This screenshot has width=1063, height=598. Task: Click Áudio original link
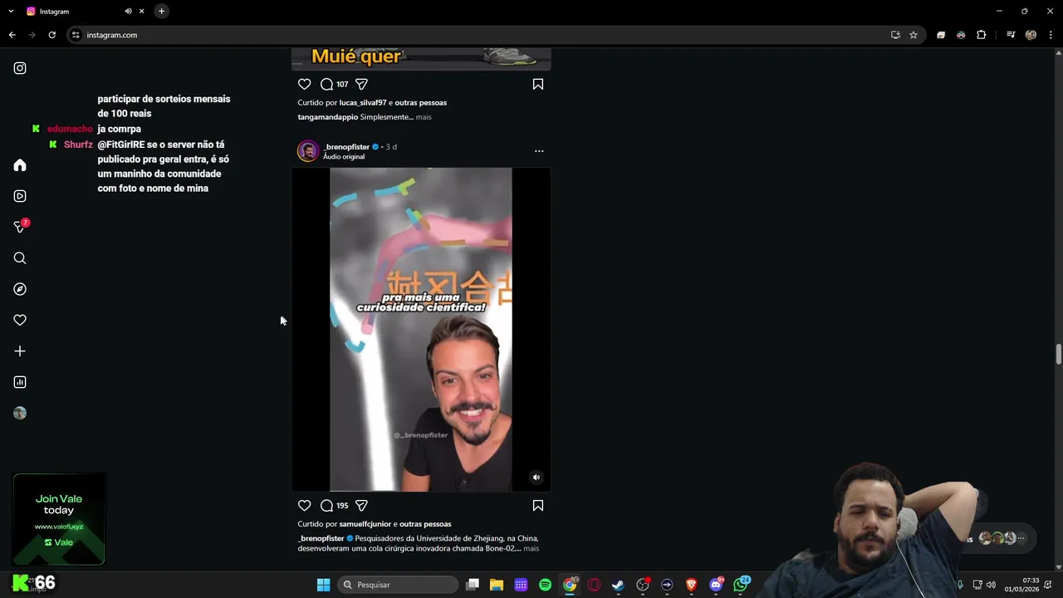[x=344, y=156]
